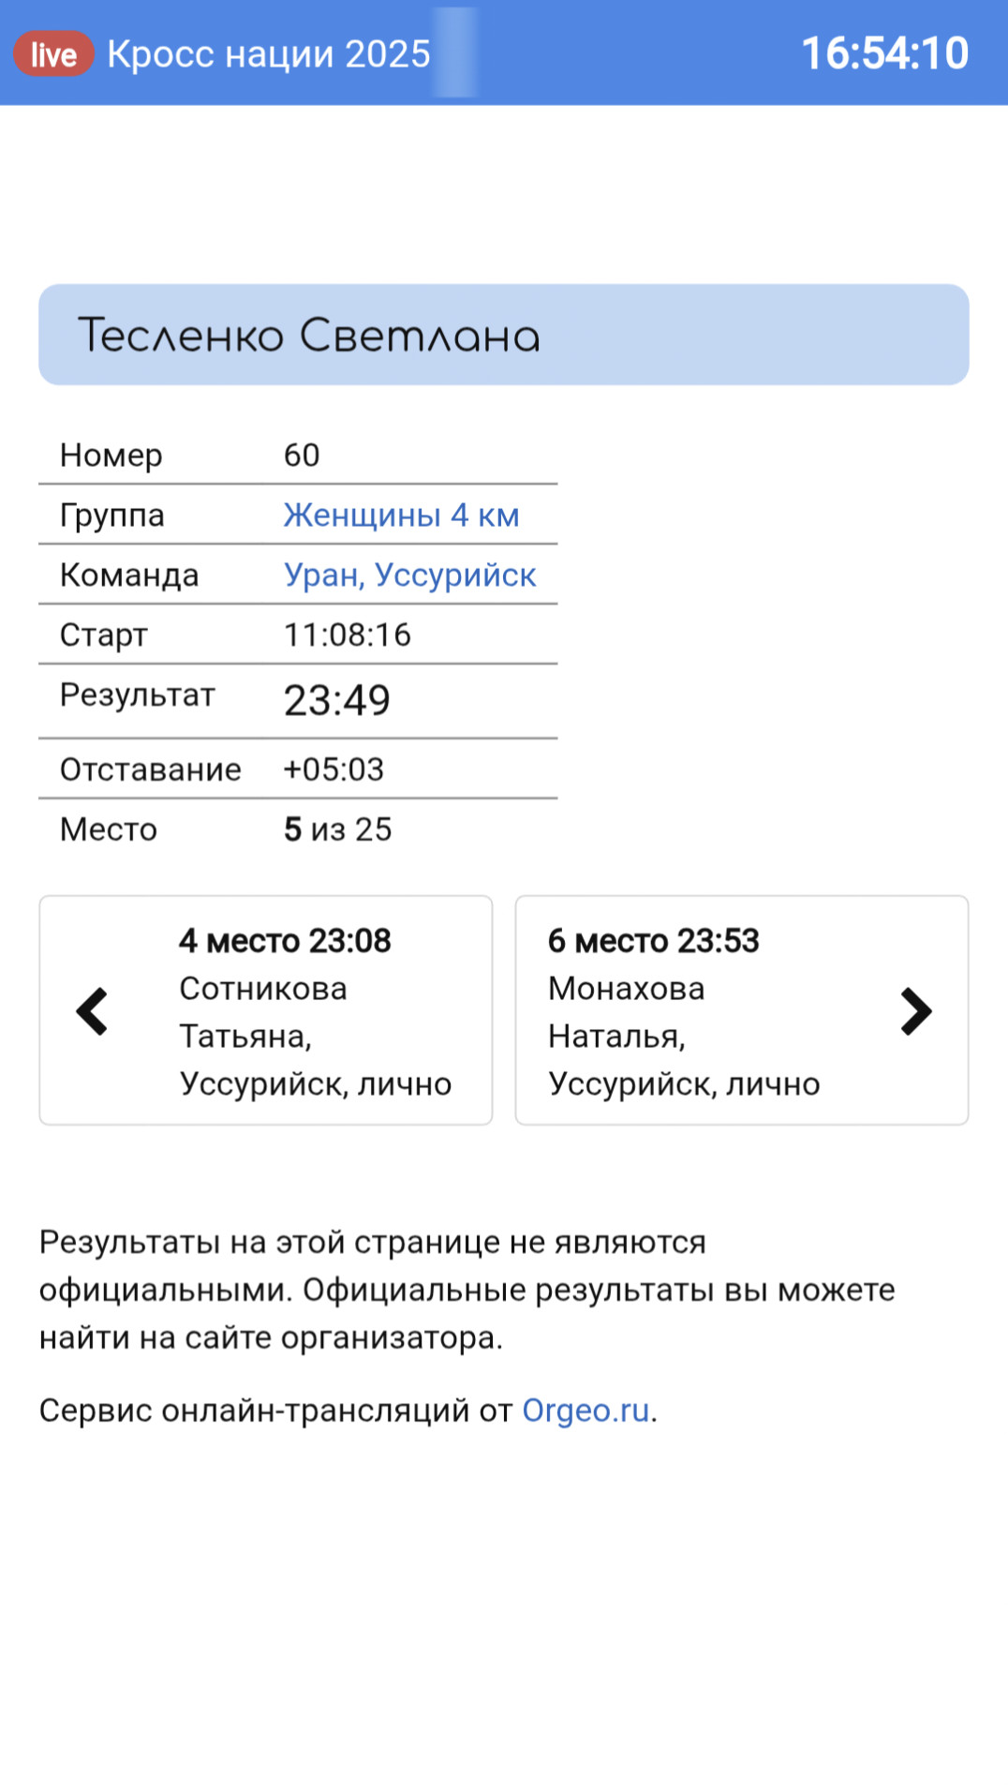Click the 6 место 23:53 heading
The image size is (1008, 1792).
(654, 940)
